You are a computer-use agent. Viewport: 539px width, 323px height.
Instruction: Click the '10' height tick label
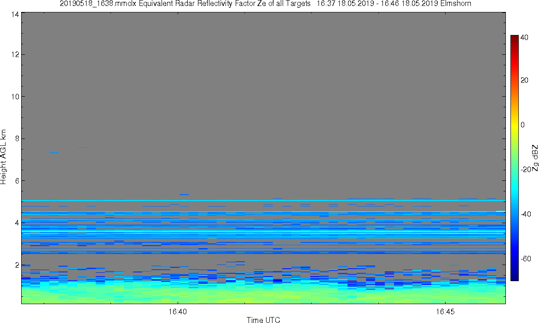(14, 97)
